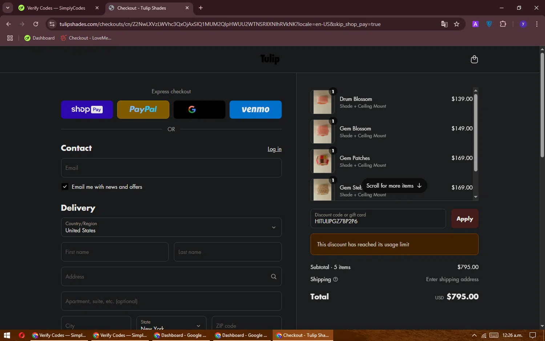Open the notification center icon
This screenshot has width=545, height=341.
pyautogui.click(x=533, y=335)
